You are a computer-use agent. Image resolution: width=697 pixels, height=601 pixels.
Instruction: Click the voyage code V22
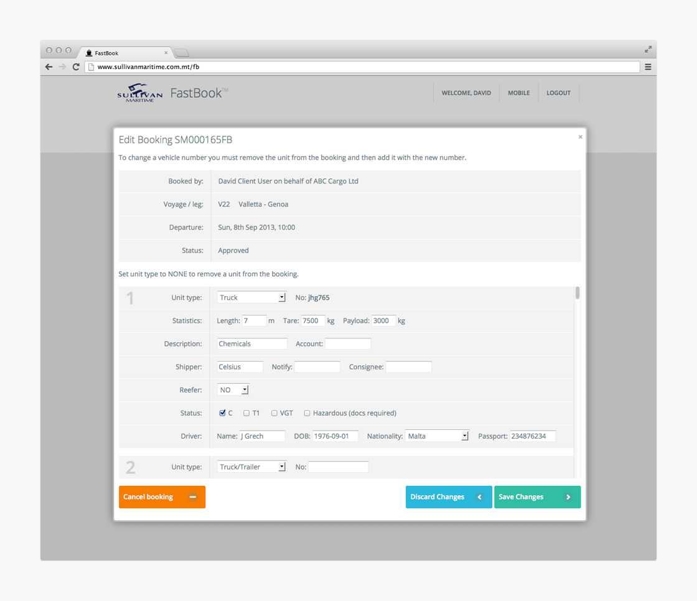[x=224, y=204]
